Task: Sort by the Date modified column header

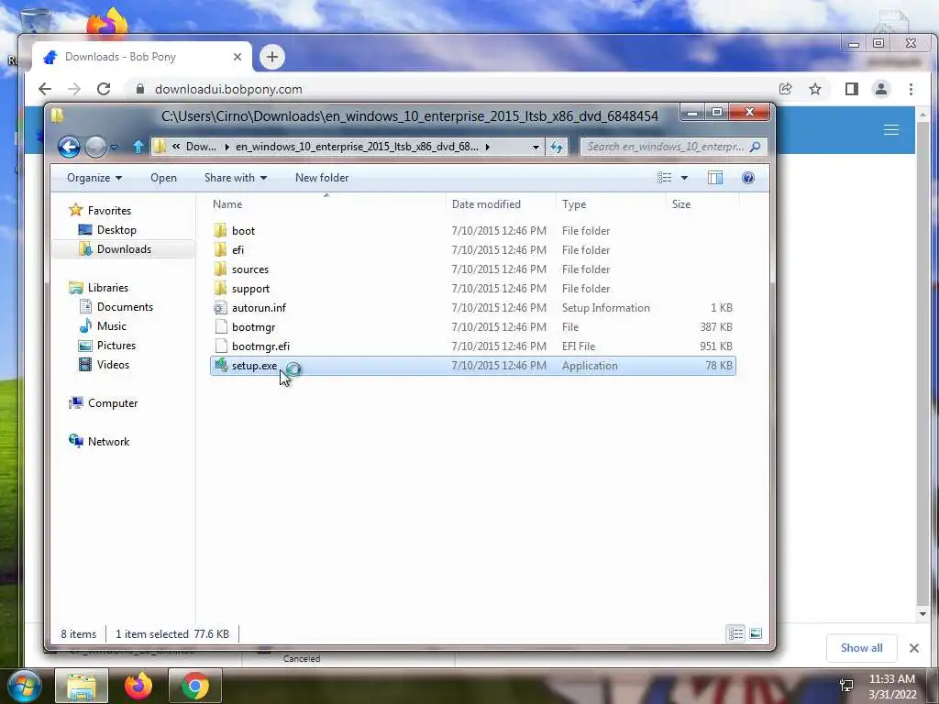Action: click(x=486, y=204)
